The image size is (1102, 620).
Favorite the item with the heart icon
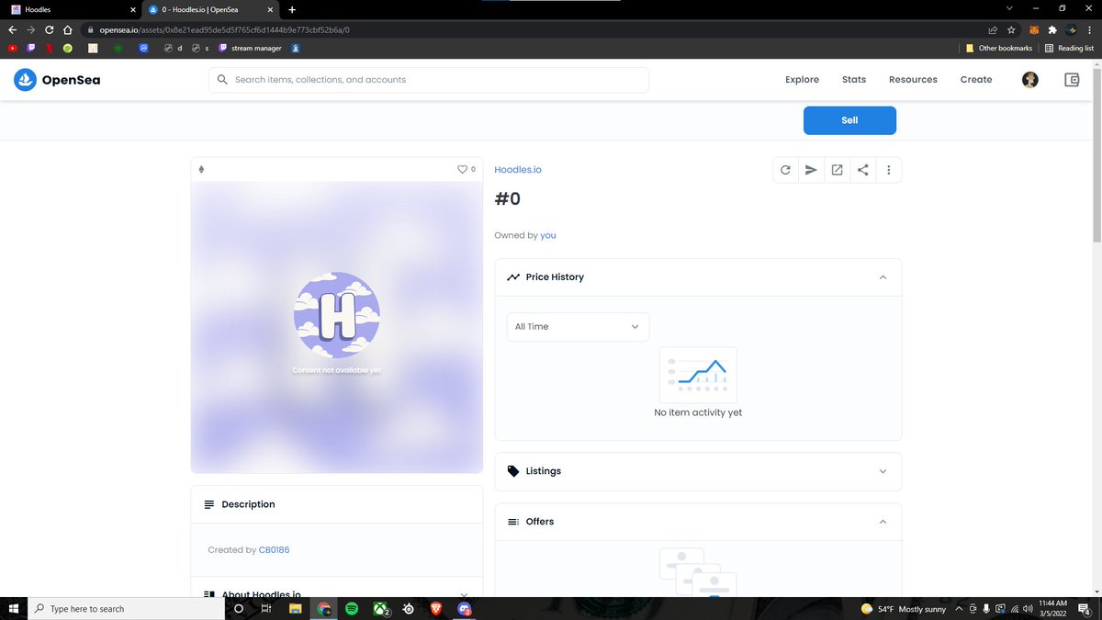click(x=462, y=169)
